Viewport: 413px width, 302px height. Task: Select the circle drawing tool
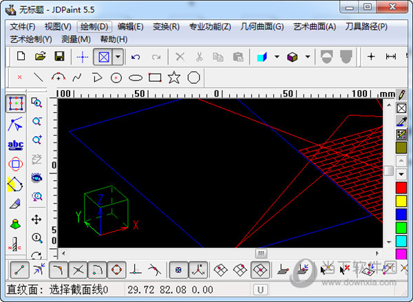(x=116, y=78)
